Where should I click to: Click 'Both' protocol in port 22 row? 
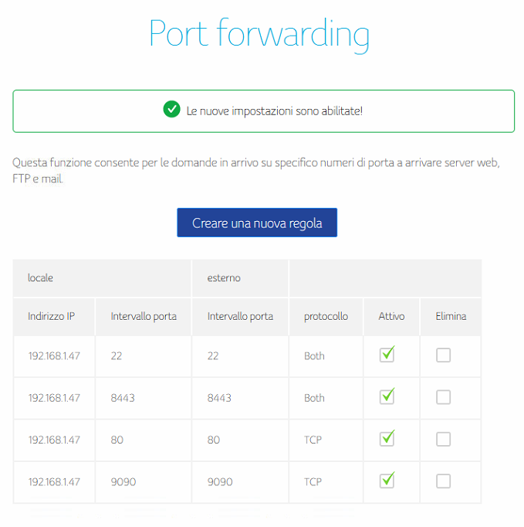[314, 356]
